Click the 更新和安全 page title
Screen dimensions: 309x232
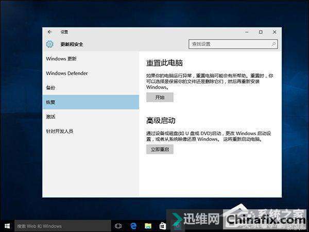(x=72, y=44)
